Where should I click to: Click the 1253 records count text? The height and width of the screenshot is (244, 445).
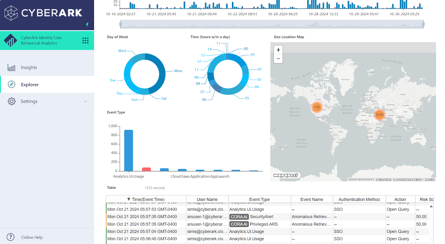coord(155,188)
